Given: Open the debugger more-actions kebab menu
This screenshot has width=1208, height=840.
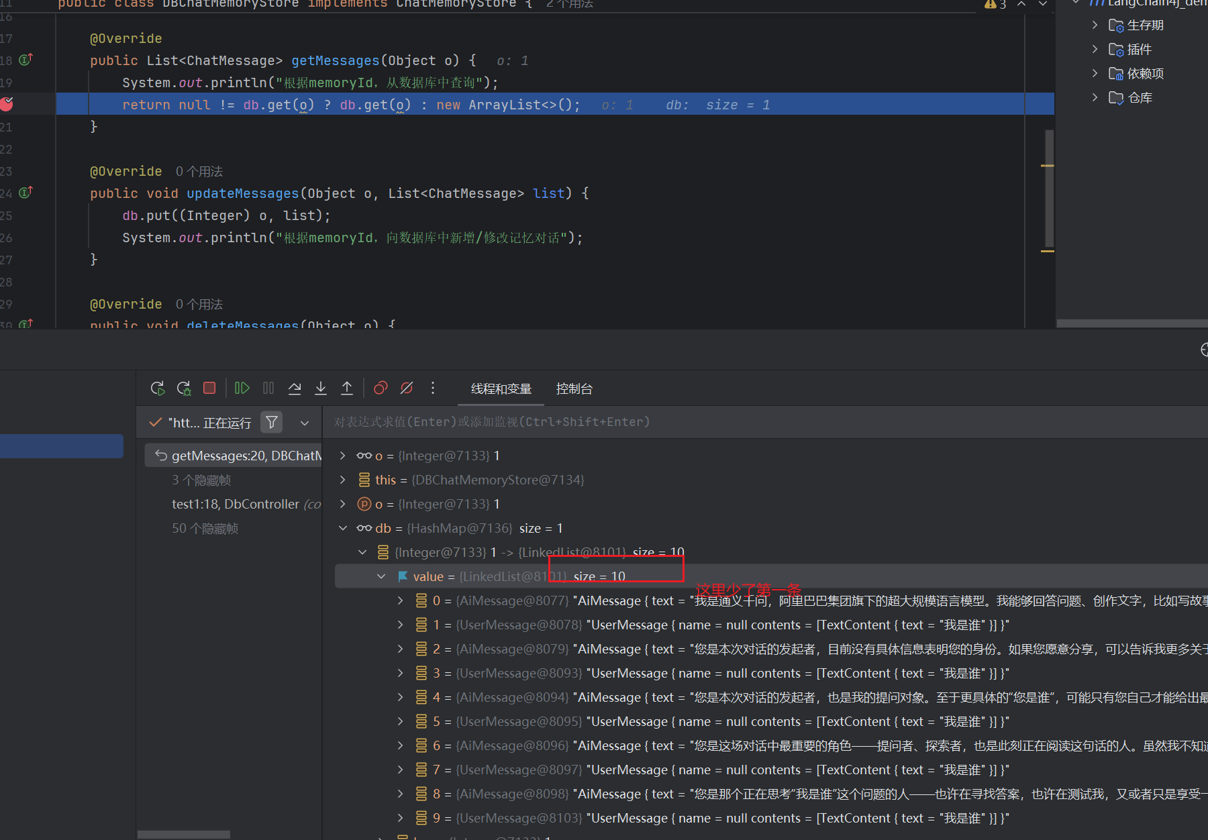Looking at the screenshot, I should coord(433,388).
